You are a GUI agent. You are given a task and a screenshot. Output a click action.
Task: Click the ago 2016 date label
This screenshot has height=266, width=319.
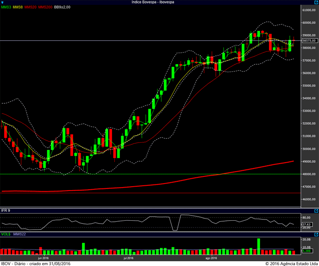click(211, 258)
